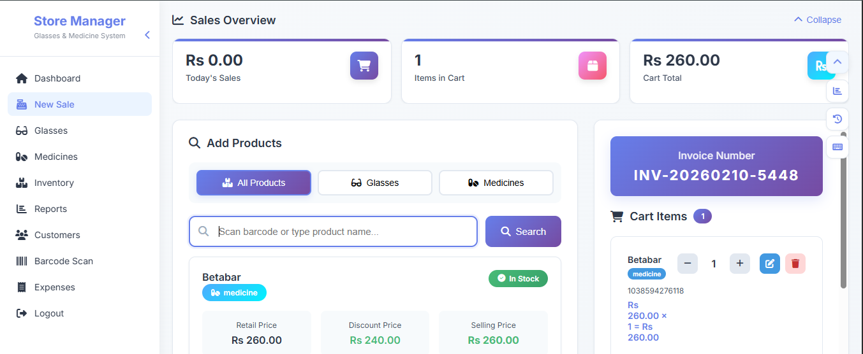Increase Betabar quantity with plus button
This screenshot has height=354, width=863.
(x=740, y=264)
